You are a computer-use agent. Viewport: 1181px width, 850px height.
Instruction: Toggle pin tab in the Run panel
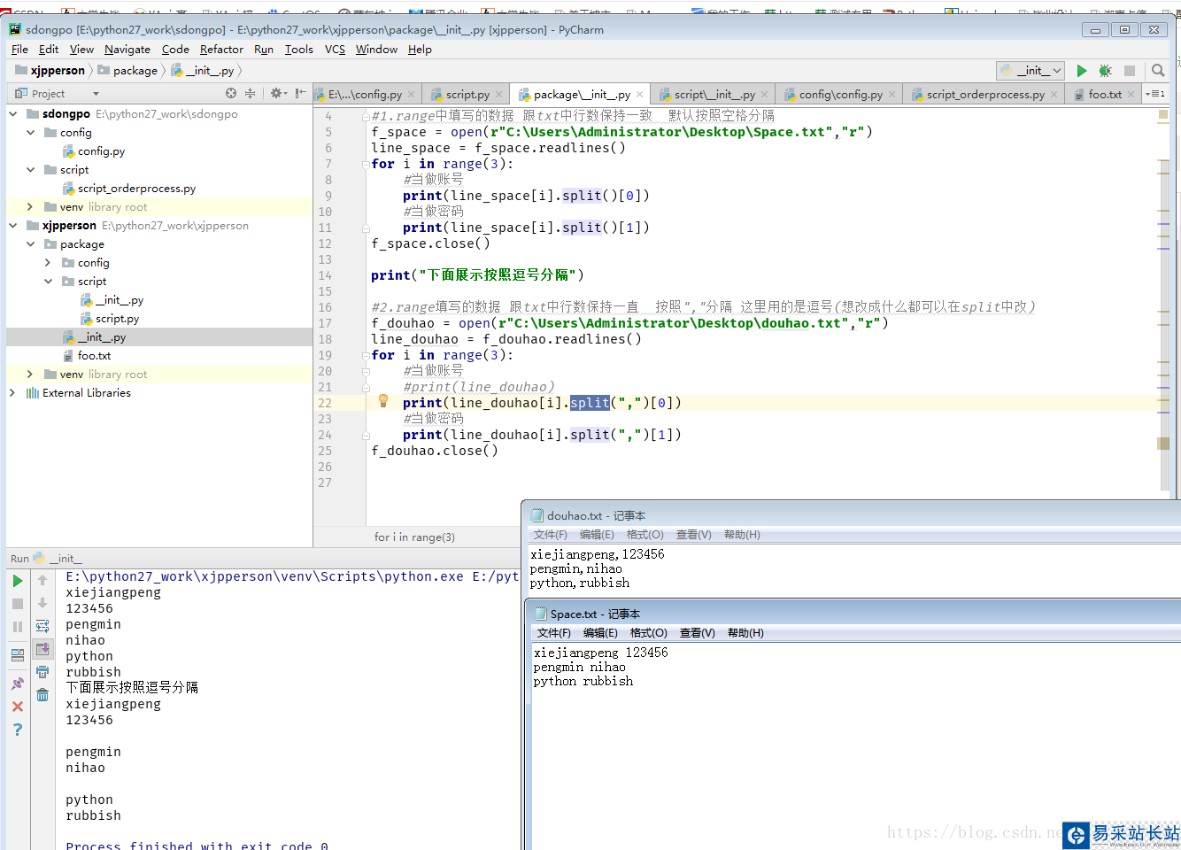18,684
